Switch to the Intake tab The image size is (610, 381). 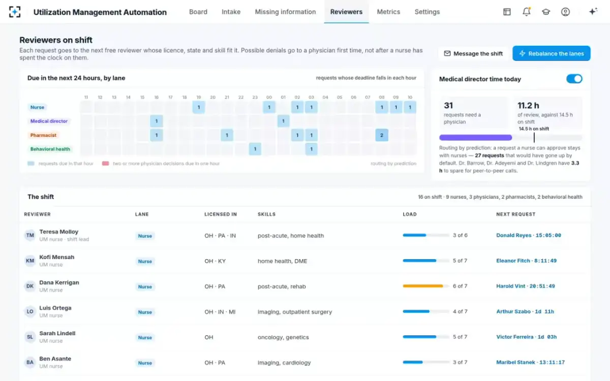coord(231,12)
